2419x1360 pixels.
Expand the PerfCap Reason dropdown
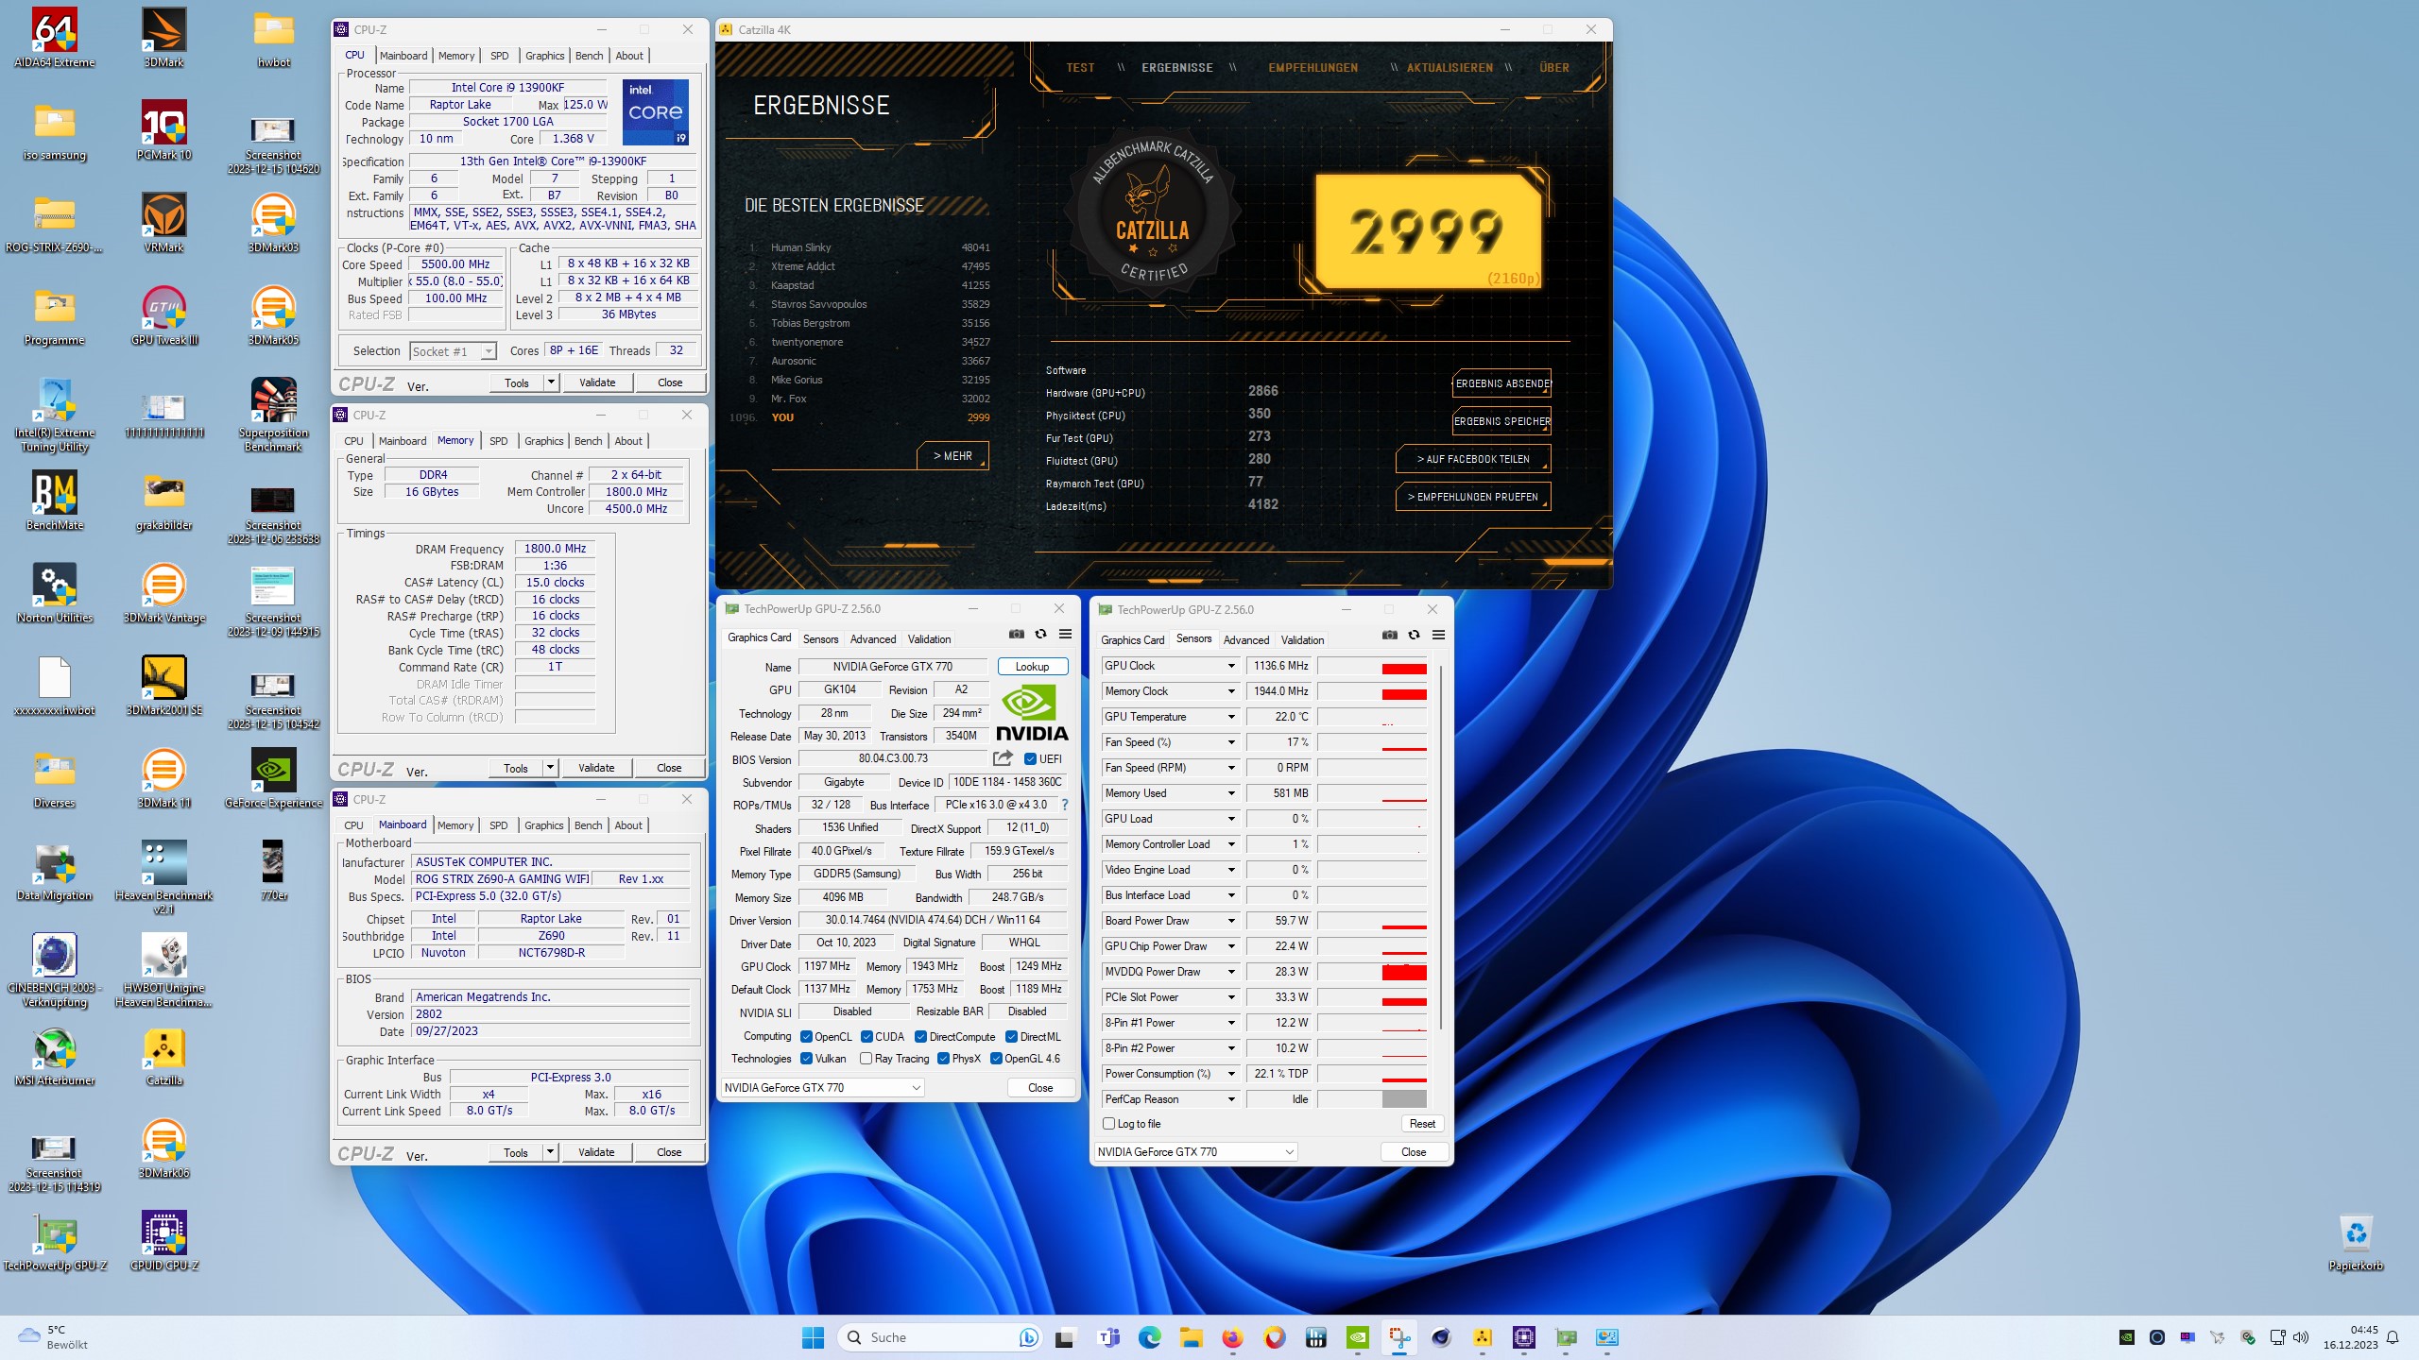(x=1231, y=1099)
